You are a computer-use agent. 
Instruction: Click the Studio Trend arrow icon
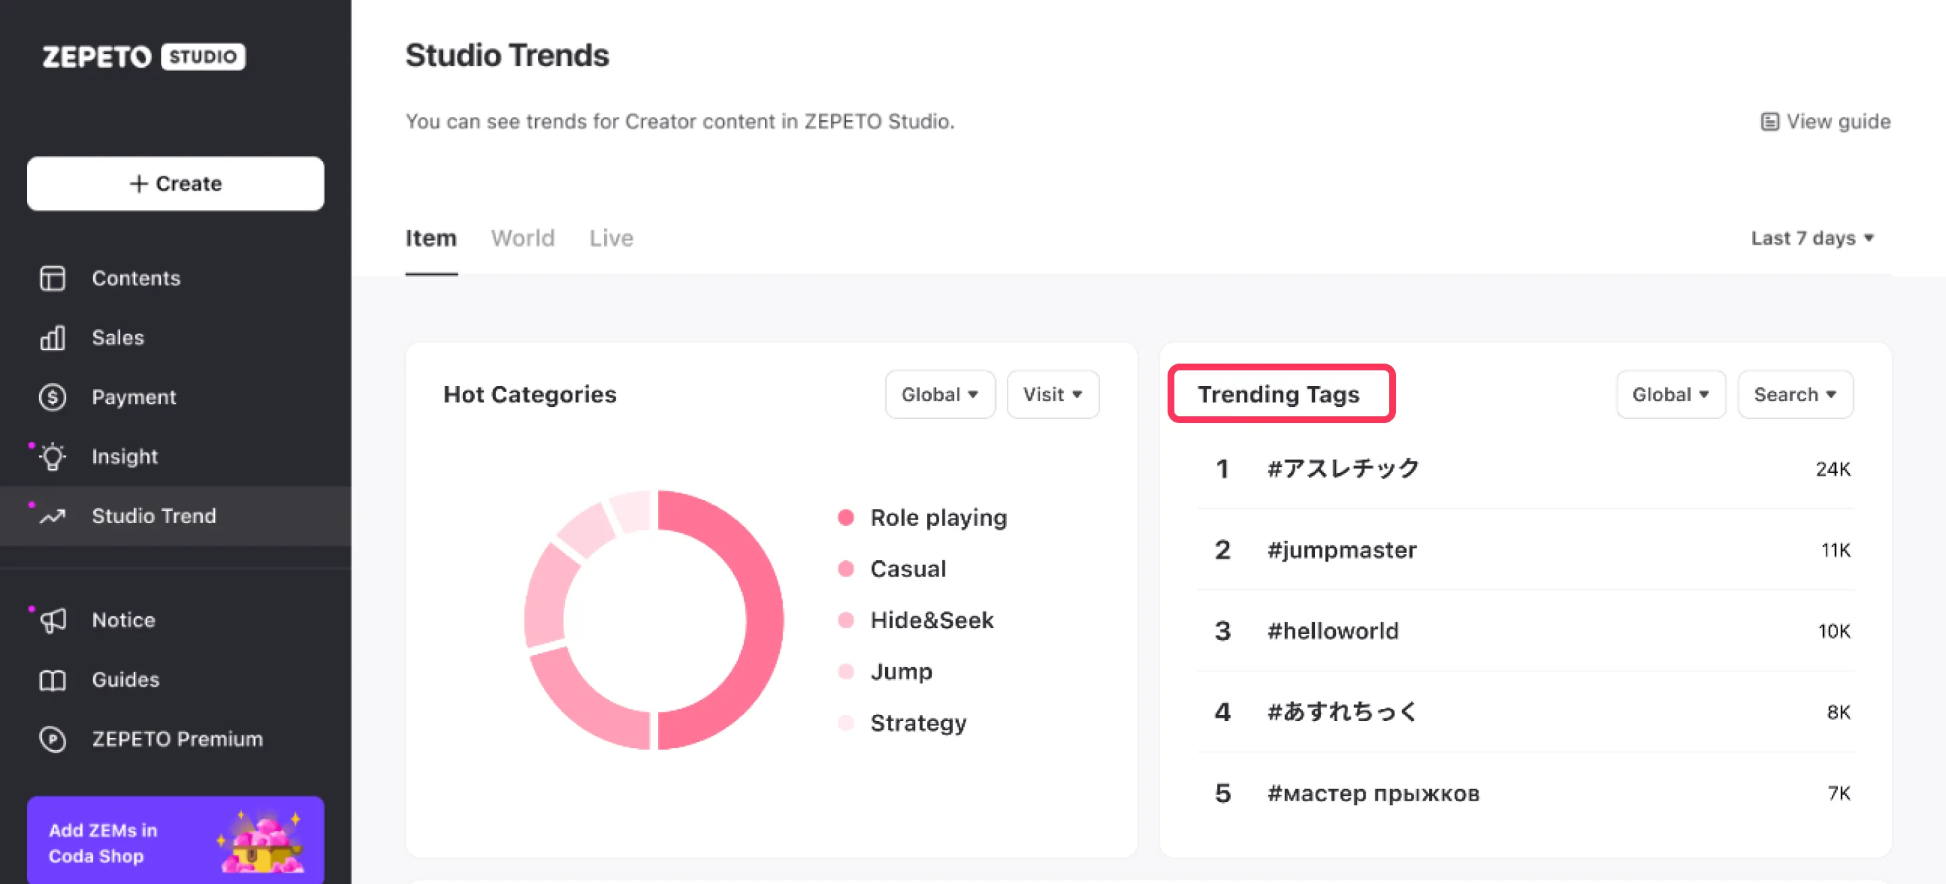pos(52,516)
